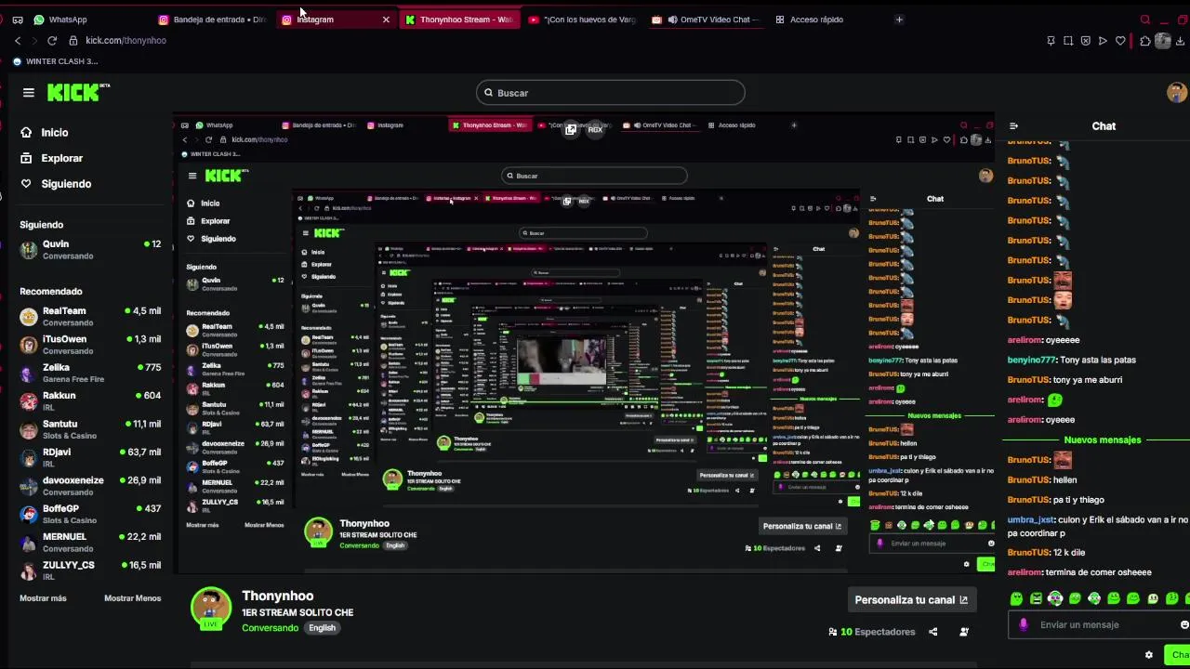
Task: Open the profile avatar at top right of Kick
Action: point(1177,92)
